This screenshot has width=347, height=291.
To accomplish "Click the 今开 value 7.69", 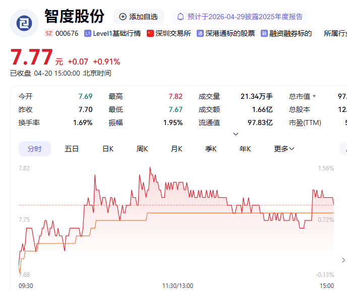I will tap(85, 96).
